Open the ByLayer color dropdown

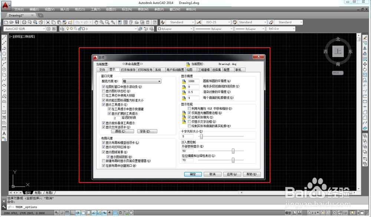pos(175,29)
